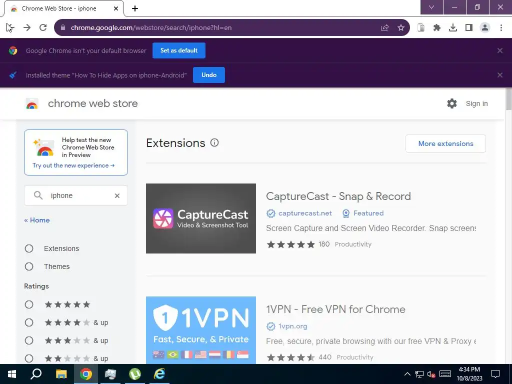Click the Sign in link
The image size is (512, 384).
click(476, 103)
